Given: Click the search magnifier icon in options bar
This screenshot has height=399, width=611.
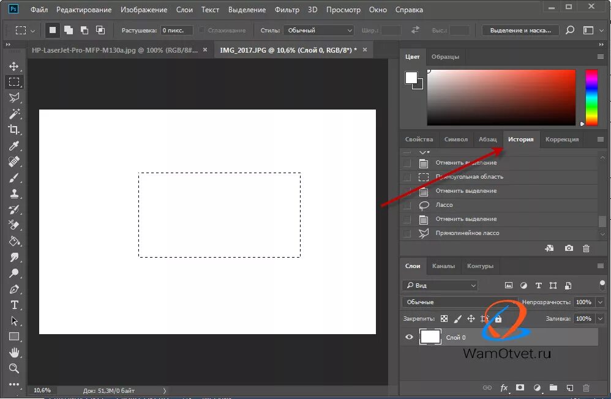Looking at the screenshot, I should pos(570,31).
